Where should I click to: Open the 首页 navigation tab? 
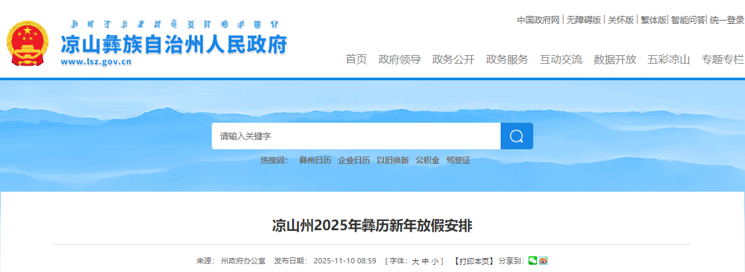coord(356,60)
